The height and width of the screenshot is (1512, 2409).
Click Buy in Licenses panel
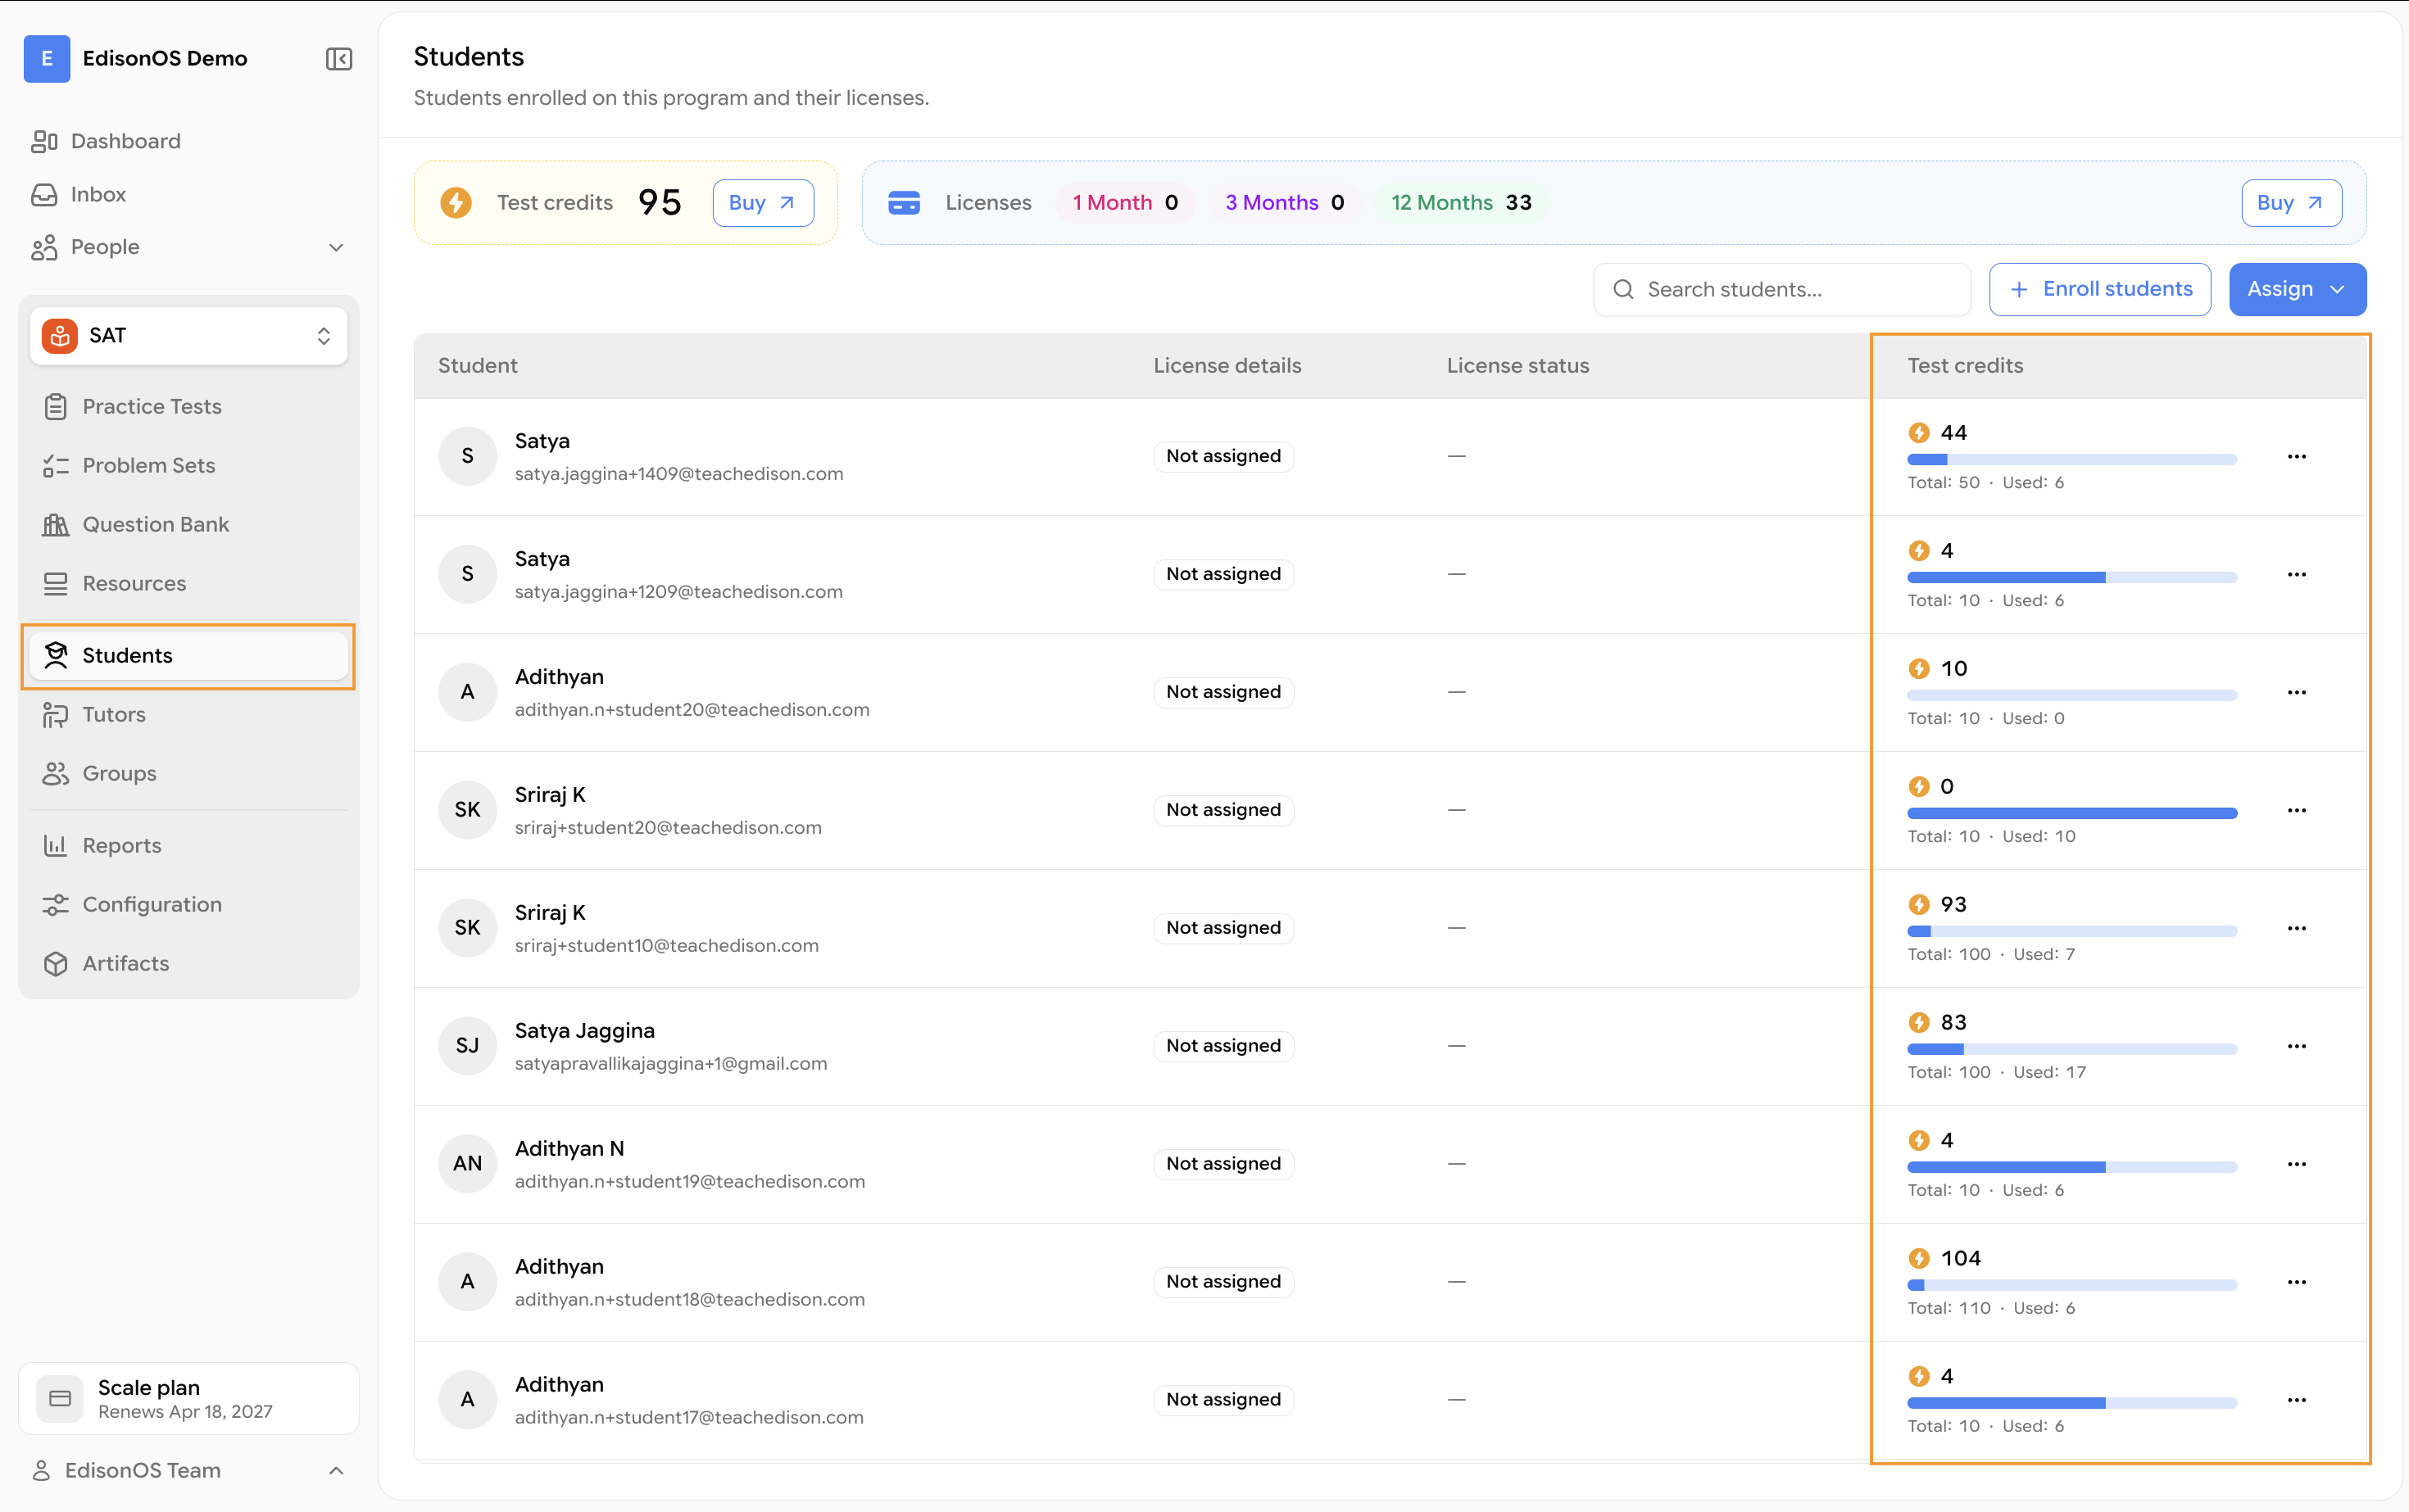point(2291,203)
